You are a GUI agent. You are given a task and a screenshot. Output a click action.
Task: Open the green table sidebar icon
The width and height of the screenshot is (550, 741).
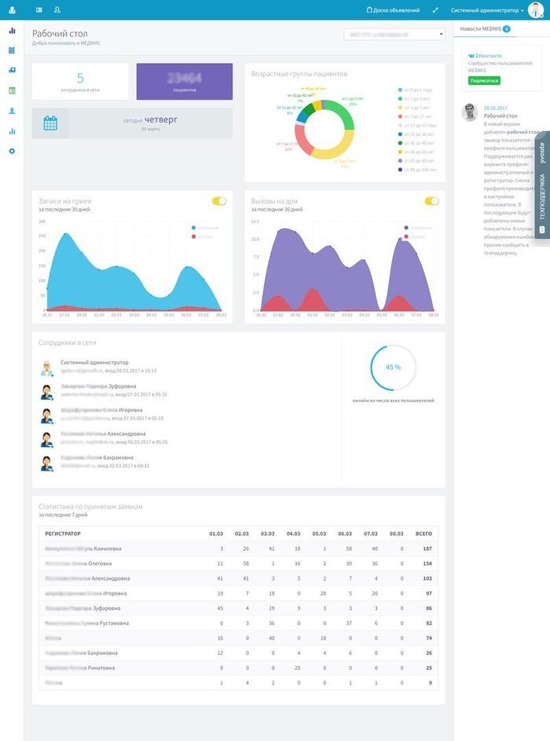click(12, 90)
